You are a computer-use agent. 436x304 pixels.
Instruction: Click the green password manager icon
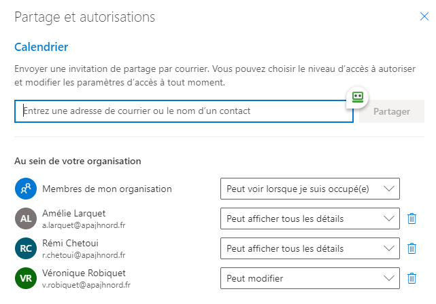358,97
